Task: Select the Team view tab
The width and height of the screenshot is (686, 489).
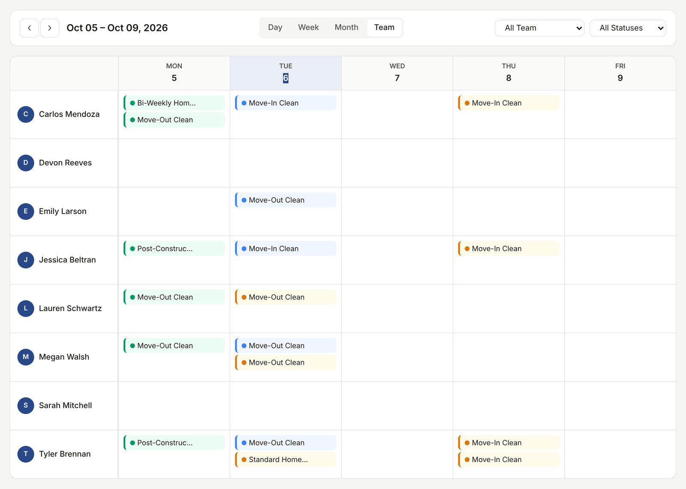Action: click(384, 27)
